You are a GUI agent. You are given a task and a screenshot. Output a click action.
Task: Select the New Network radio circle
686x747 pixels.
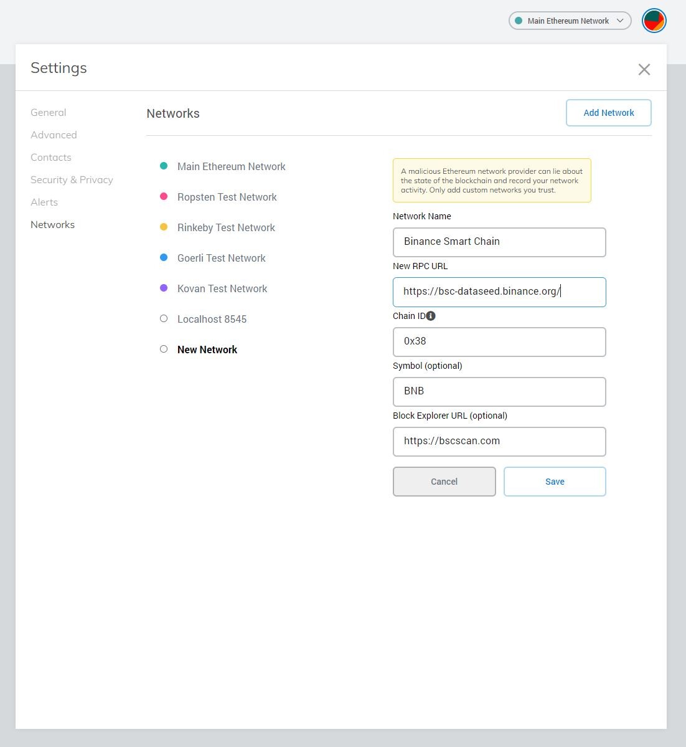[x=164, y=349]
